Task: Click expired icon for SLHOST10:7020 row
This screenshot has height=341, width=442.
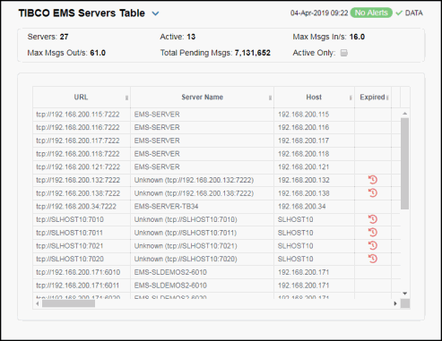Action: 373,259
